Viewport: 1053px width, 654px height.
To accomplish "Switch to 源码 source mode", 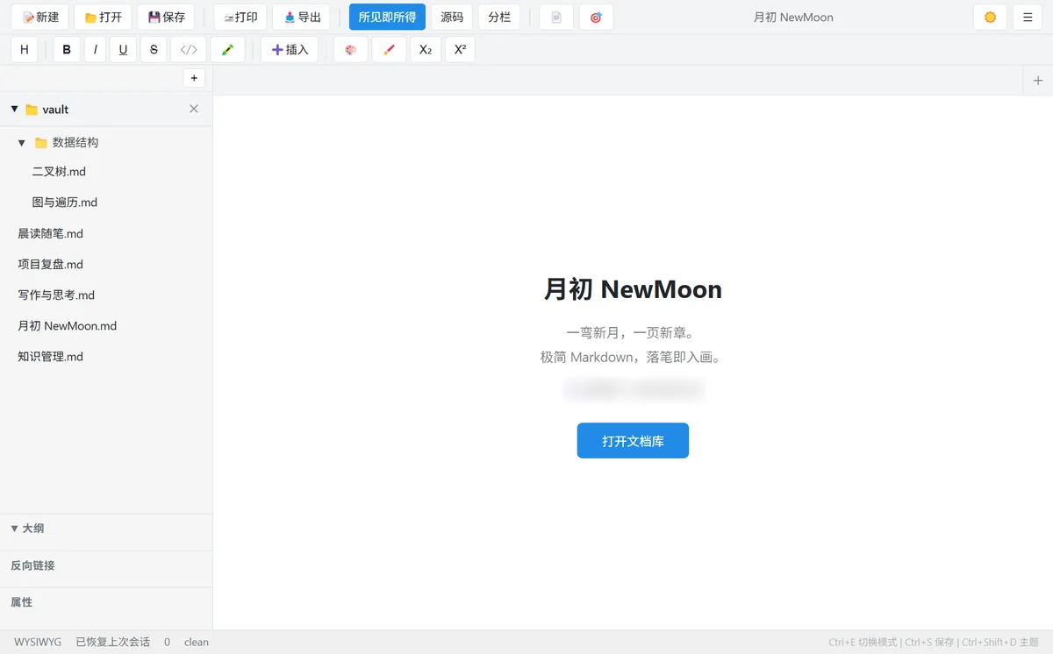I will tap(452, 17).
